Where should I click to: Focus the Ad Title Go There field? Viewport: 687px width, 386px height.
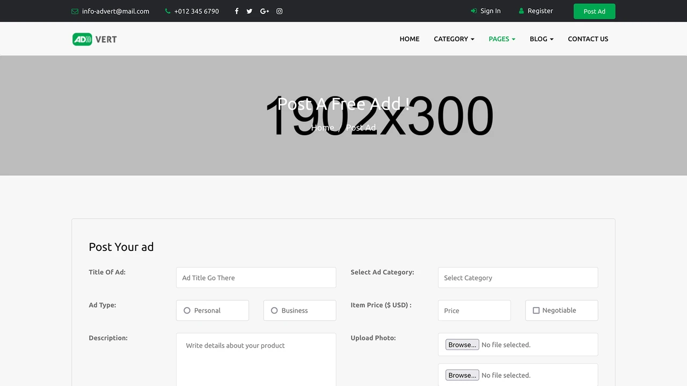click(x=256, y=278)
